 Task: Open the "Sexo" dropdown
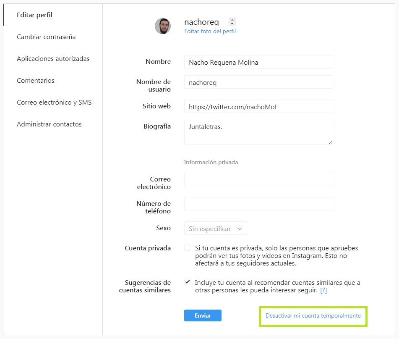pos(215,228)
